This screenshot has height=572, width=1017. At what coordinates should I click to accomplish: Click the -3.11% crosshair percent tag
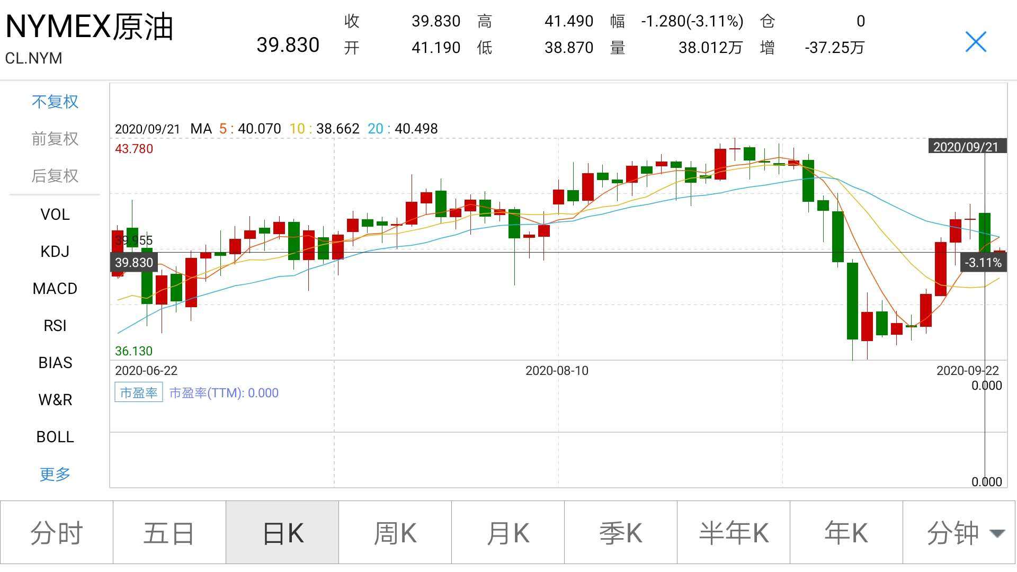pos(983,262)
